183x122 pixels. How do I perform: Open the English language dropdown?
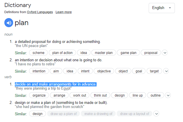(162, 8)
